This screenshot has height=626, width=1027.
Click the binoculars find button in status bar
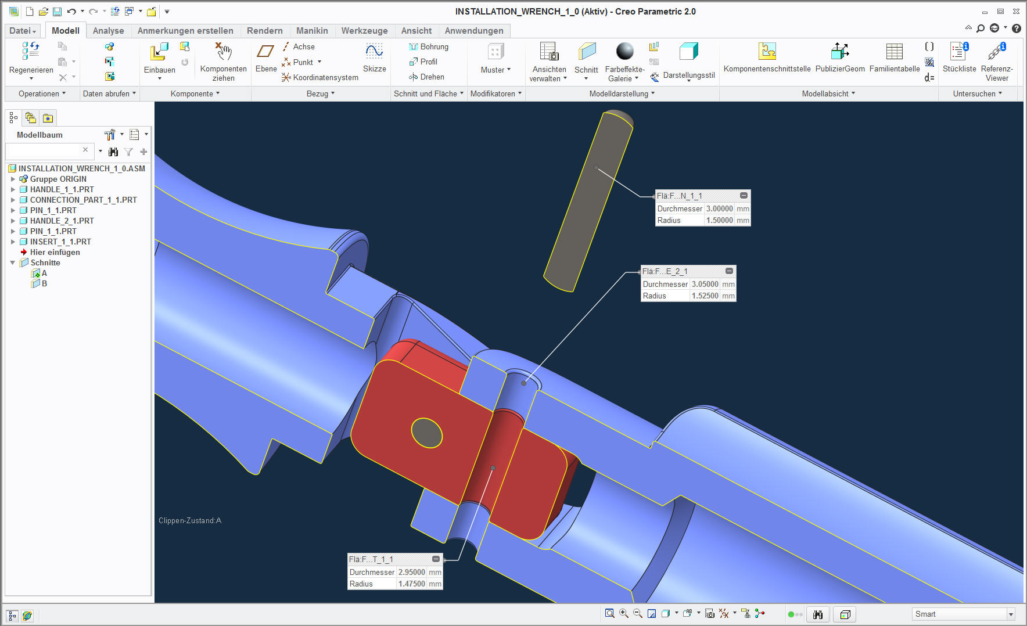(x=818, y=614)
